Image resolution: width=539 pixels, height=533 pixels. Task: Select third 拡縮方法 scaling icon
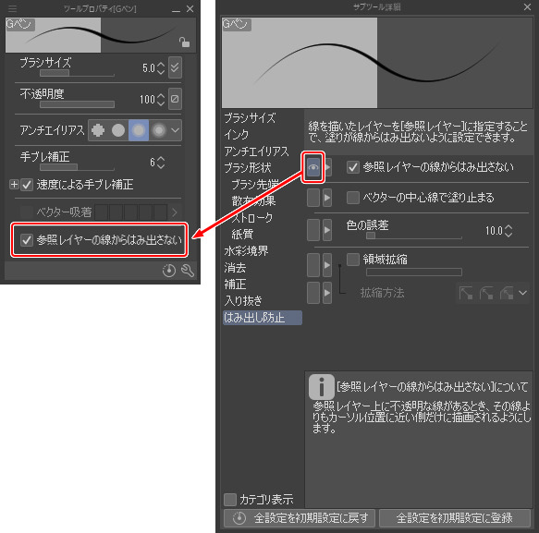[x=507, y=293]
